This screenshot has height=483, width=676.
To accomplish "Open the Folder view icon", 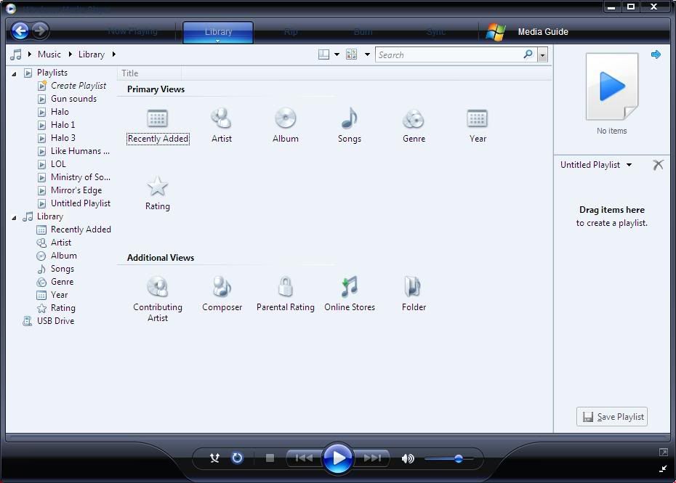I will tap(413, 287).
